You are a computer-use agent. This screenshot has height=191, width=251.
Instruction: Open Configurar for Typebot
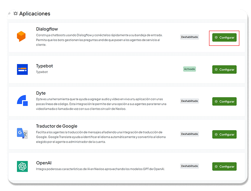click(x=224, y=69)
